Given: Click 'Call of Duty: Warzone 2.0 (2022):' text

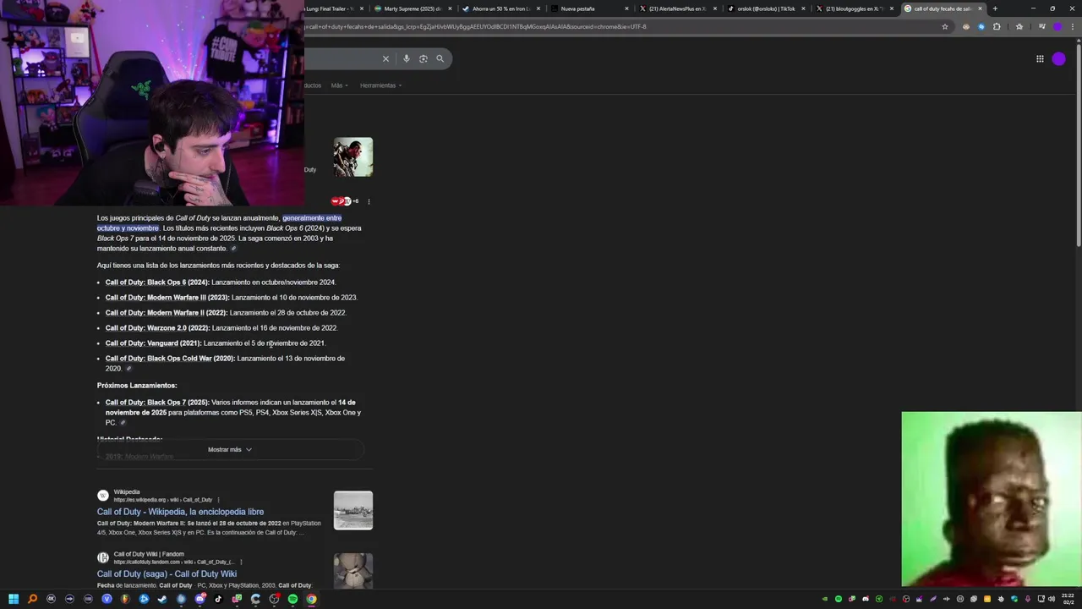Looking at the screenshot, I should pyautogui.click(x=157, y=328).
